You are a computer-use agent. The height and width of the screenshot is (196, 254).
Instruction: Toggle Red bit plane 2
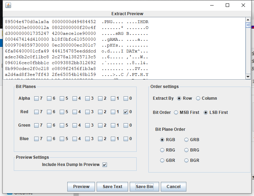pyautogui.click(x=100, y=112)
